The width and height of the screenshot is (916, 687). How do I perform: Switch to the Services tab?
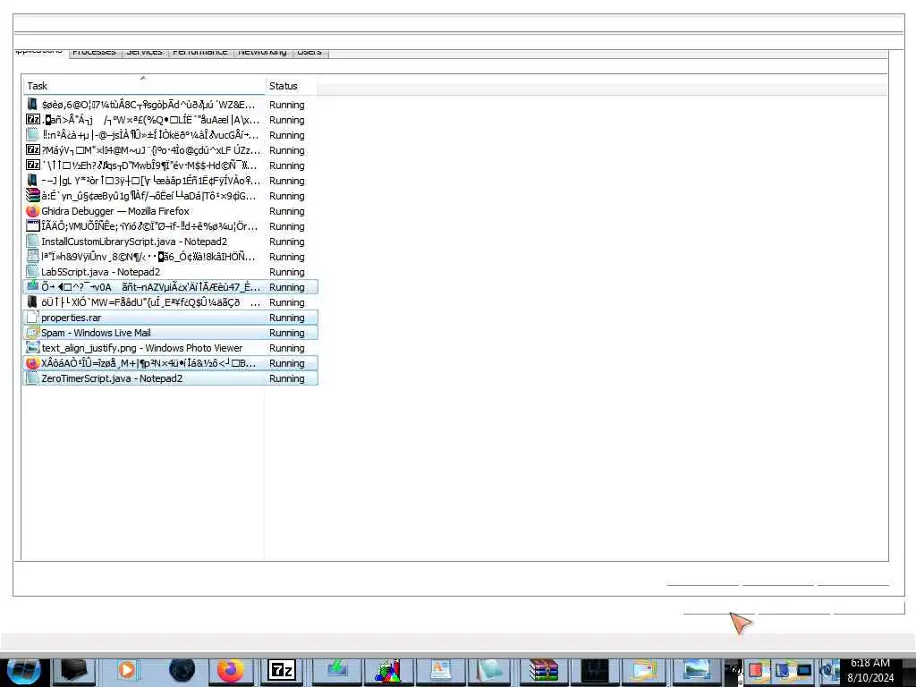[144, 53]
